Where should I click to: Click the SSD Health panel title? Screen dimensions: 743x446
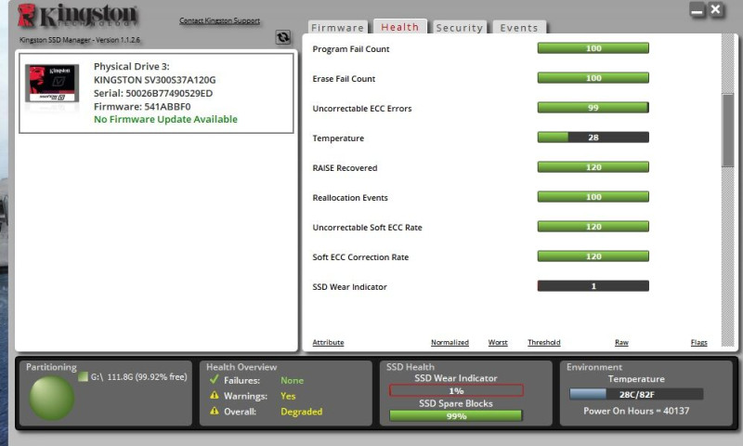[411, 367]
